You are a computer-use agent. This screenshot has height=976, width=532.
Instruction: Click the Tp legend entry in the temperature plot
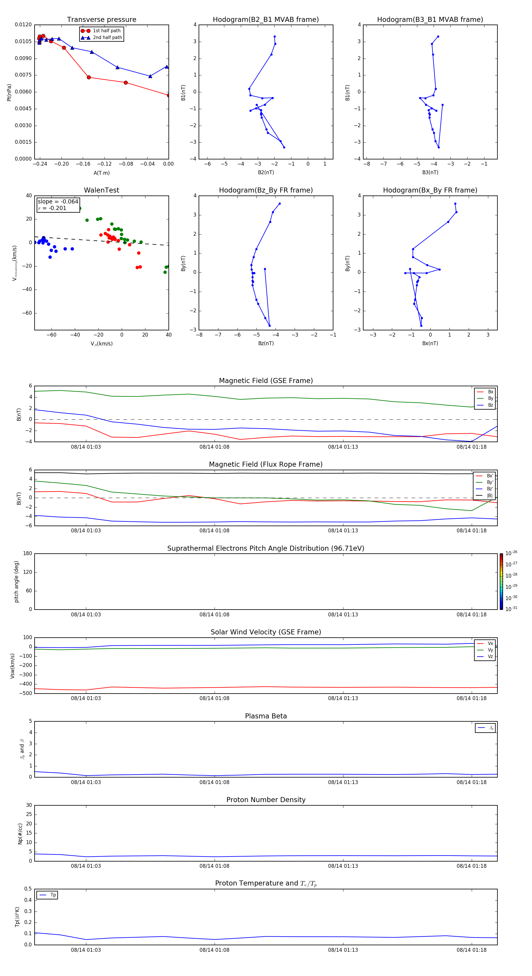pos(48,895)
